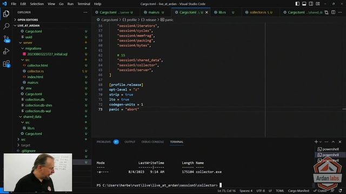This screenshot has height=194, width=346.
Task: Expand the target folder
Action: [x=25, y=145]
